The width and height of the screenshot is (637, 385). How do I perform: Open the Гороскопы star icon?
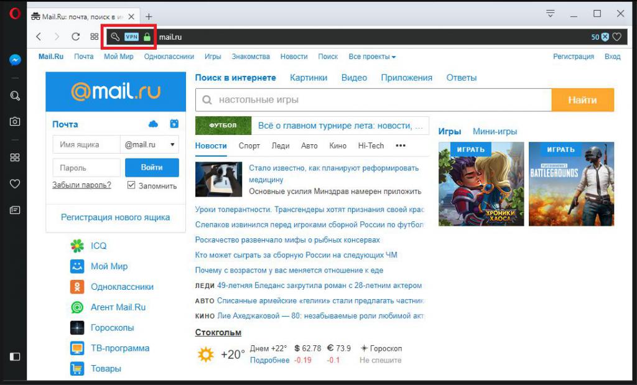point(77,328)
